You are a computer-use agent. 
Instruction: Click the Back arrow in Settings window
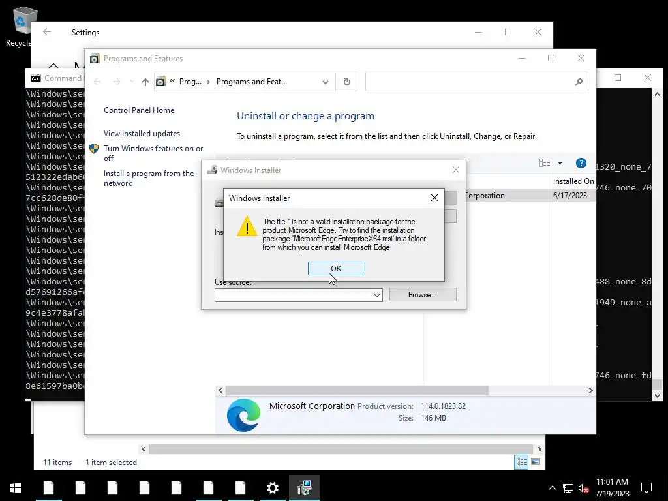click(x=47, y=32)
